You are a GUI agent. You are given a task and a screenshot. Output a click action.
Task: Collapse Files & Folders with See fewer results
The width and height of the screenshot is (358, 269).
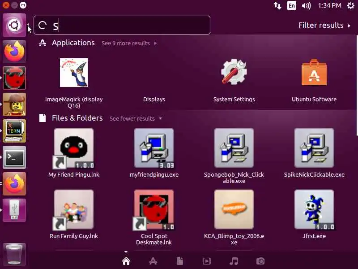coord(136,118)
